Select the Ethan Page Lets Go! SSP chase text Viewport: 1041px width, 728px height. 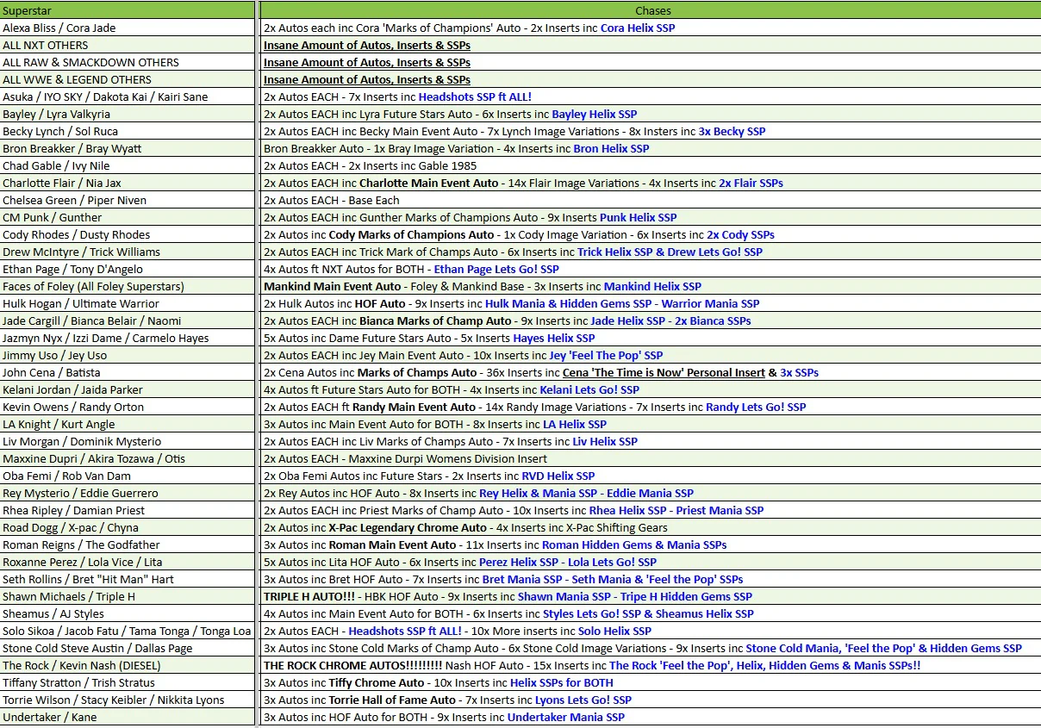tap(496, 269)
